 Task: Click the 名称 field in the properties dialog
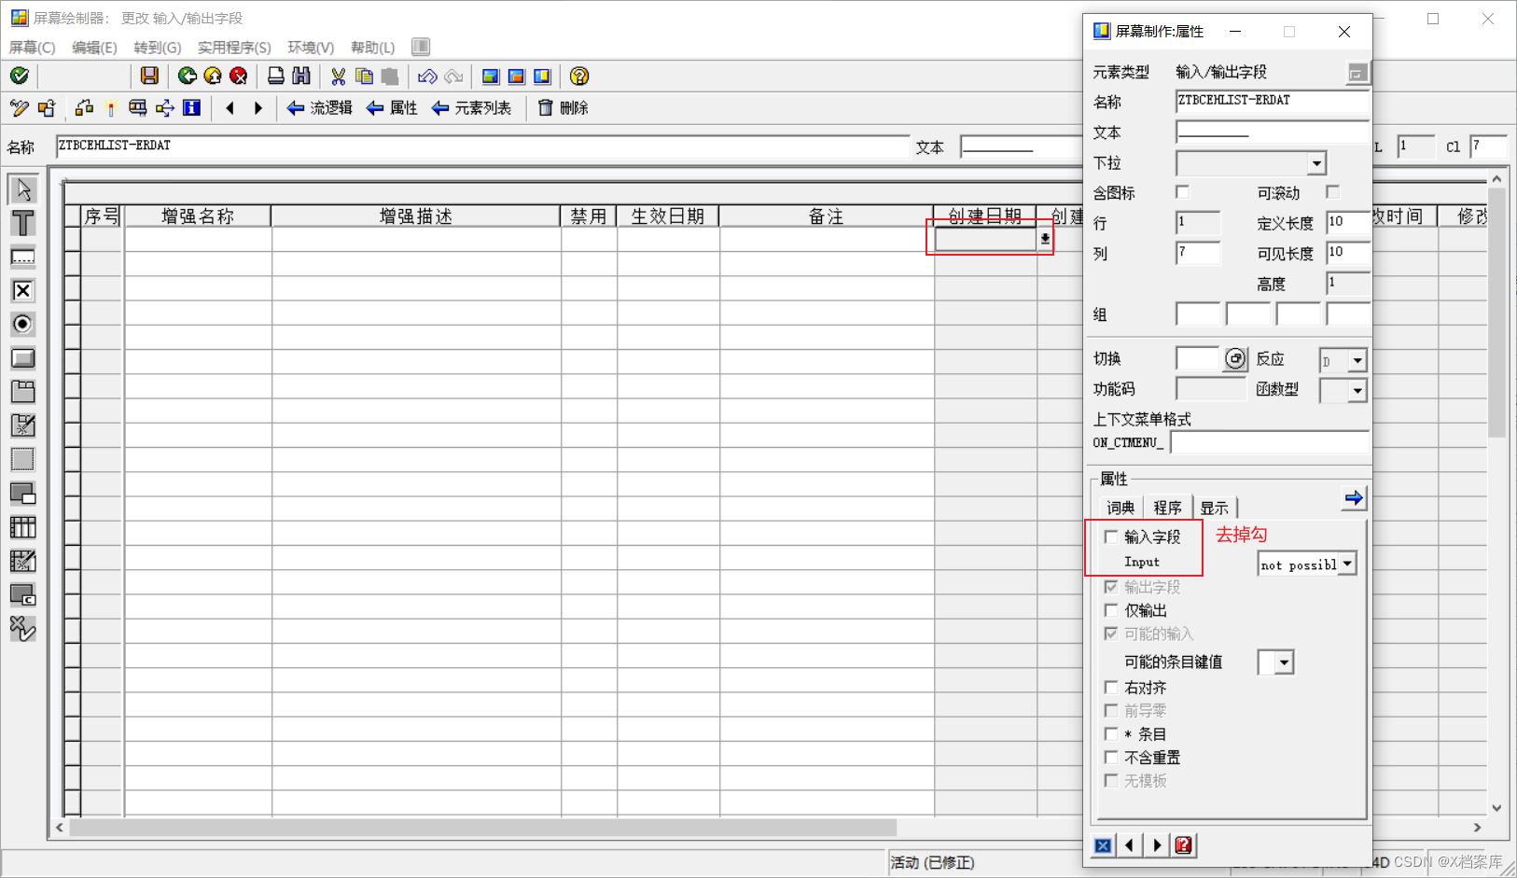(1273, 101)
